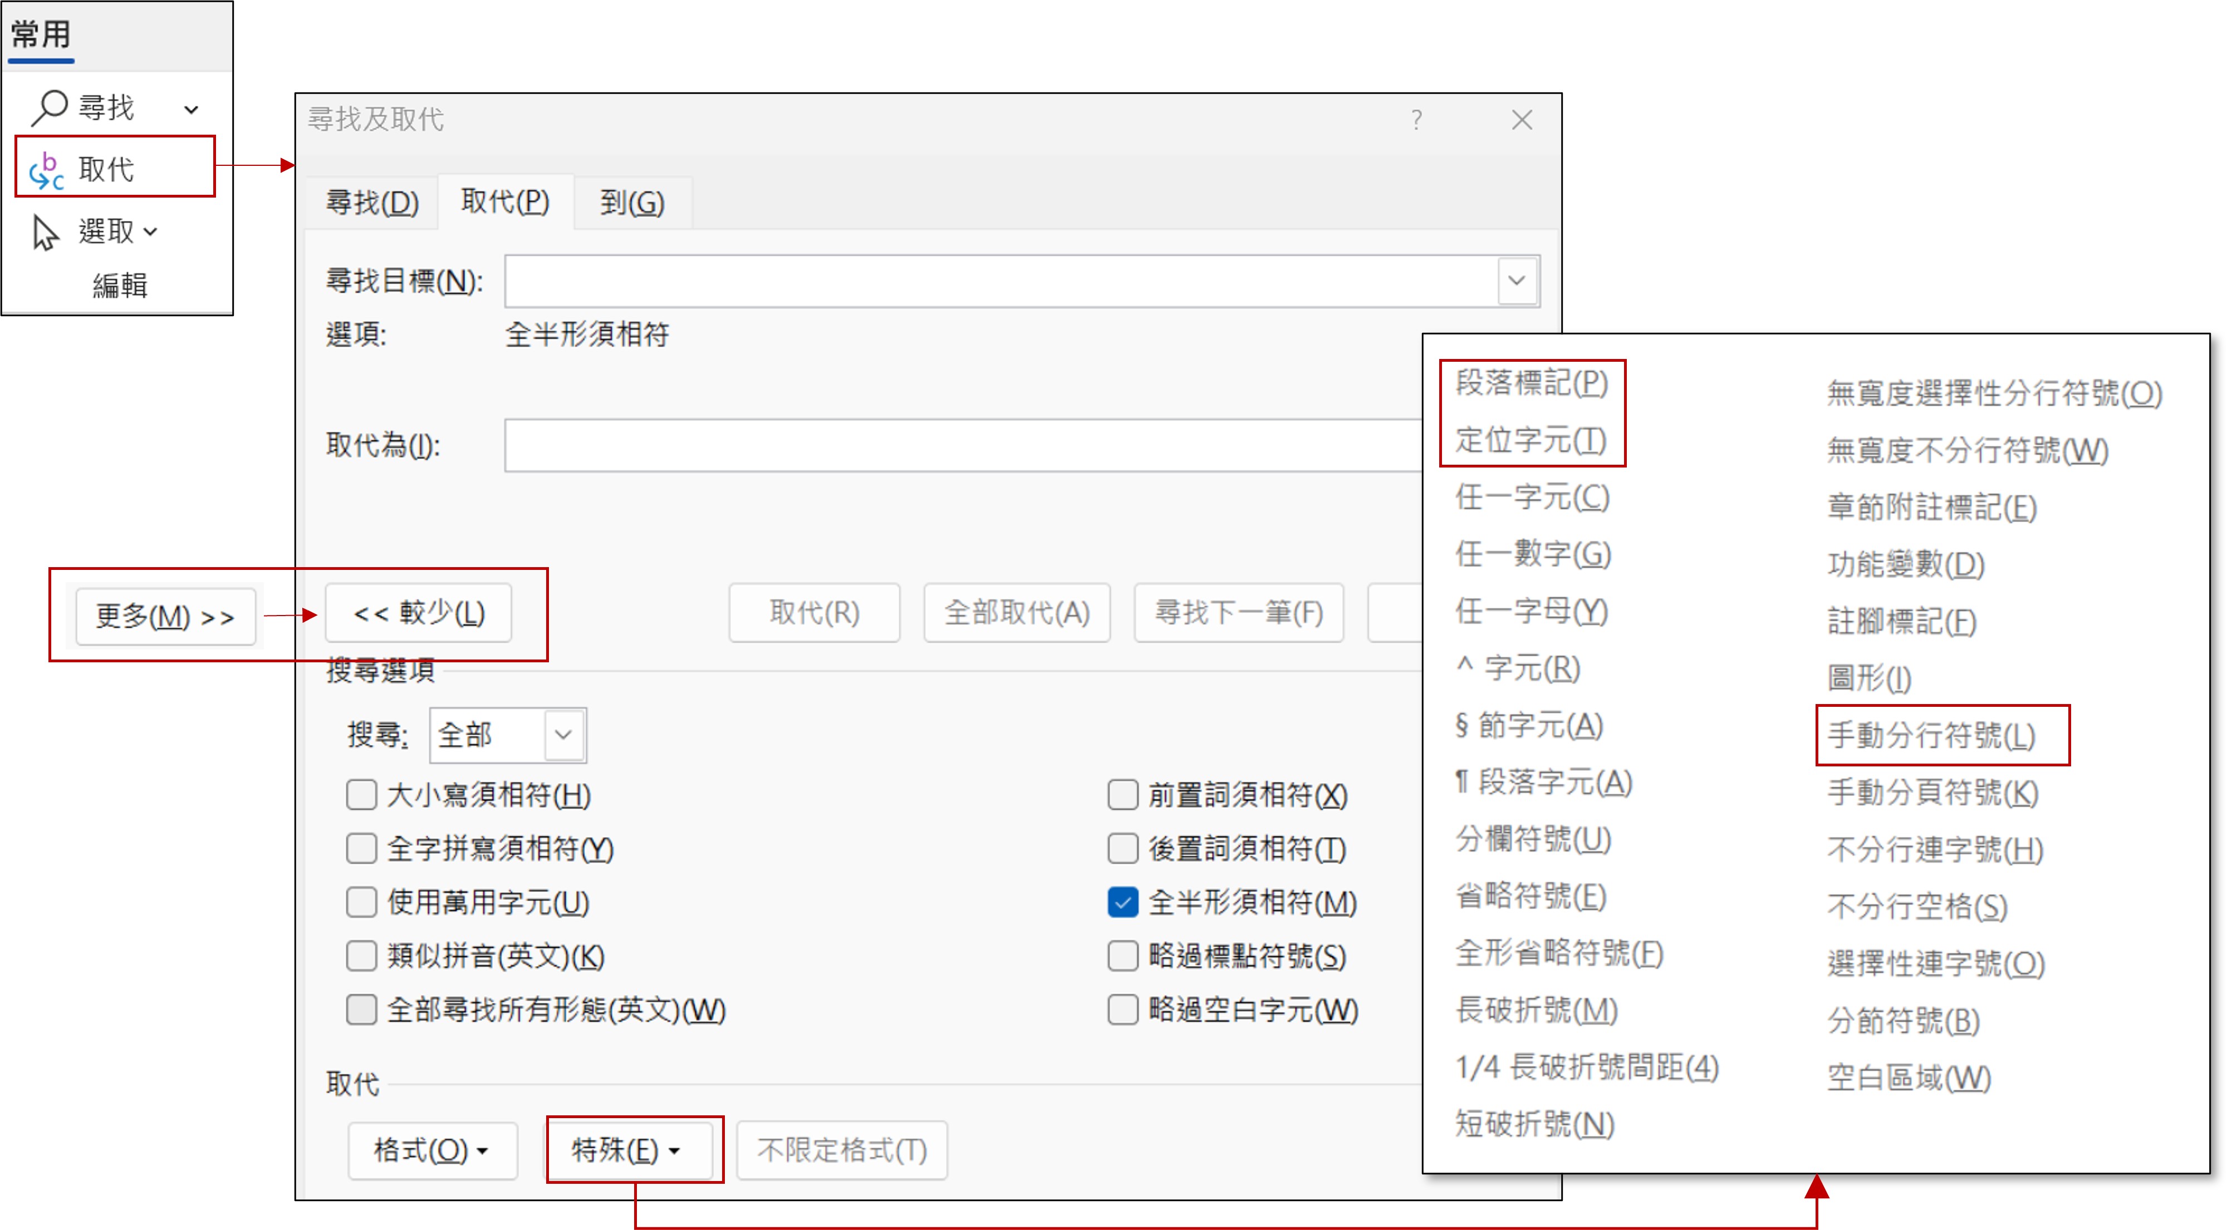Choose 段落標記(P) menu item
2227x1230 pixels.
pos(1531,383)
